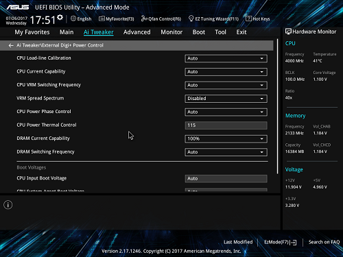Click Capacity 16384 MB value

click(x=294, y=151)
